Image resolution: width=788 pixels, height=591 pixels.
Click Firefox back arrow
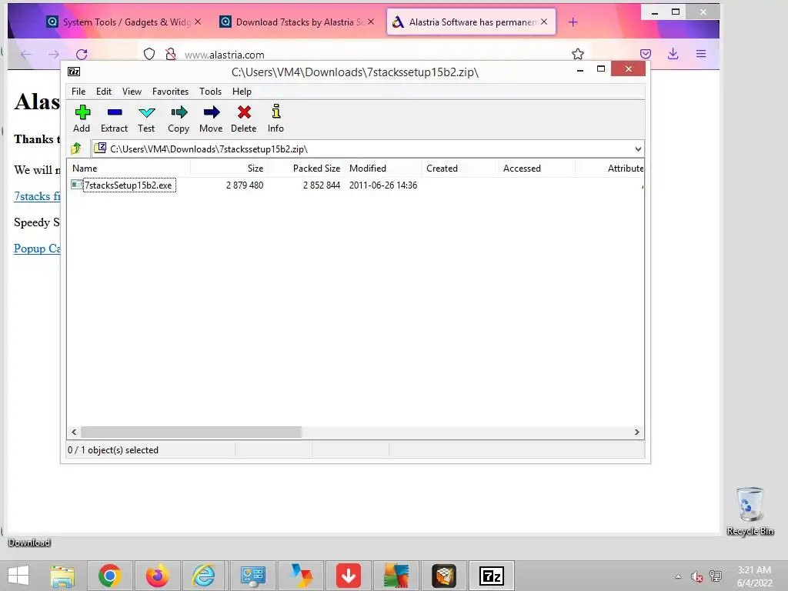tap(26, 55)
